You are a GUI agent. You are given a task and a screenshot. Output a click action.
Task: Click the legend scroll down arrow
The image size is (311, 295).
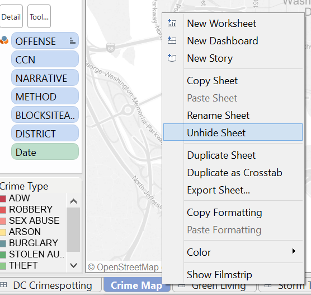click(x=73, y=265)
